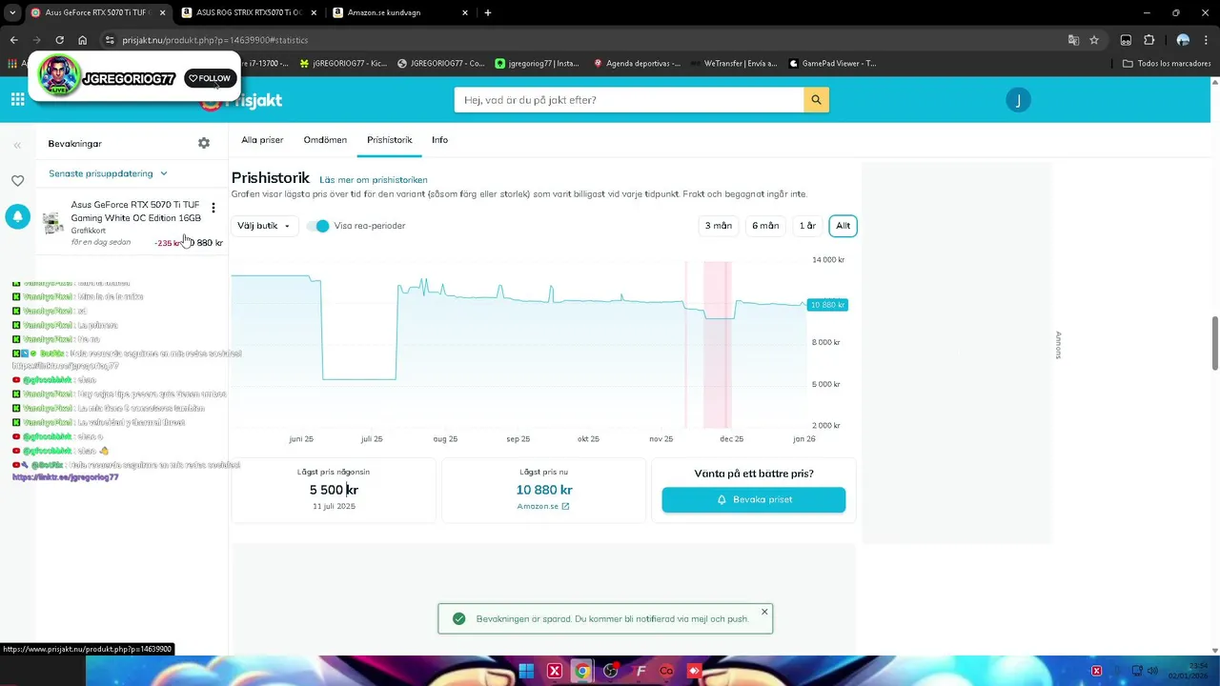Close the Bevakningen är sparad notification
The height and width of the screenshot is (686, 1220).
764,612
